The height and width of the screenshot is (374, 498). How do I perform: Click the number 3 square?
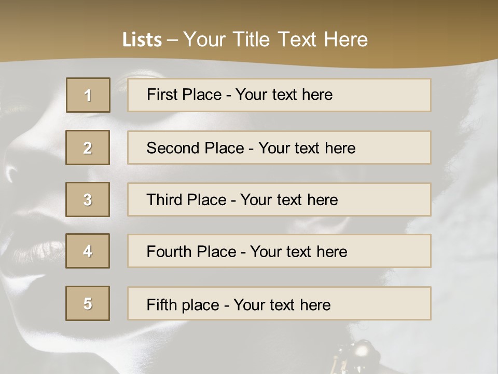(x=88, y=199)
